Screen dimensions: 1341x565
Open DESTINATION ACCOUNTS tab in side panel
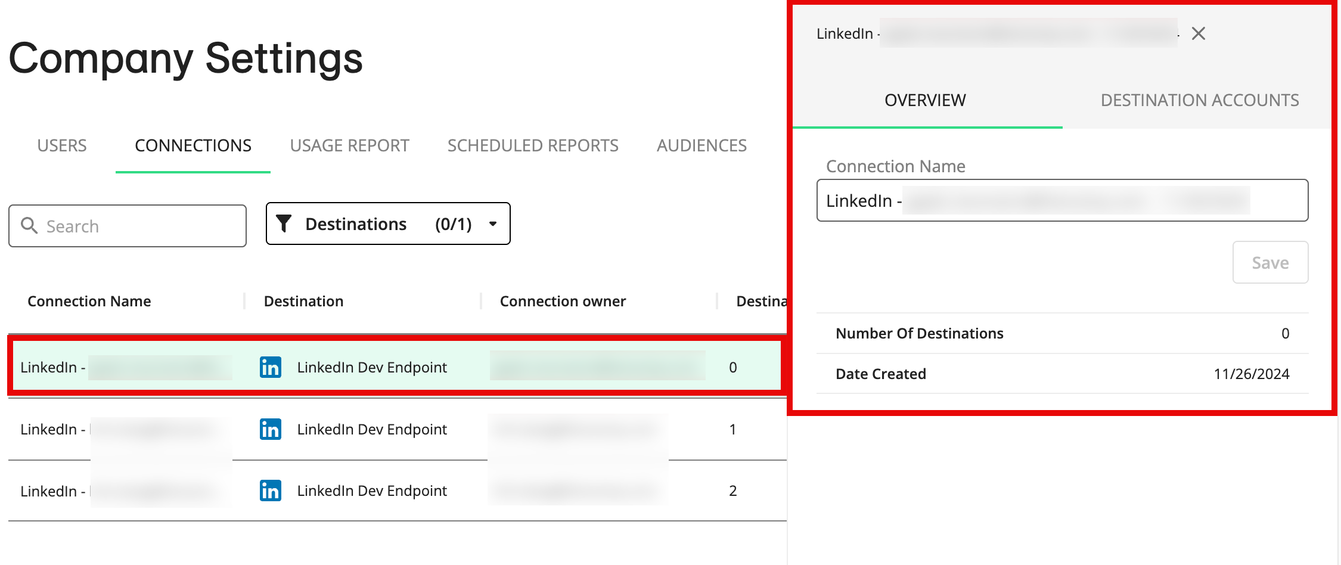(x=1200, y=100)
